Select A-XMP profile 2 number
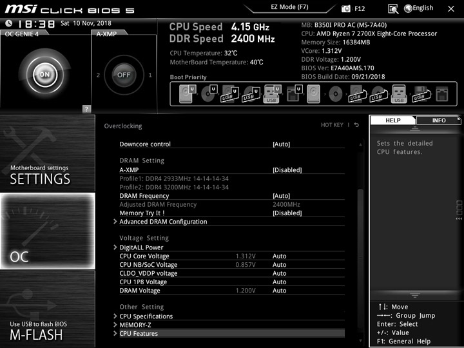The height and width of the screenshot is (348, 464). [98, 75]
